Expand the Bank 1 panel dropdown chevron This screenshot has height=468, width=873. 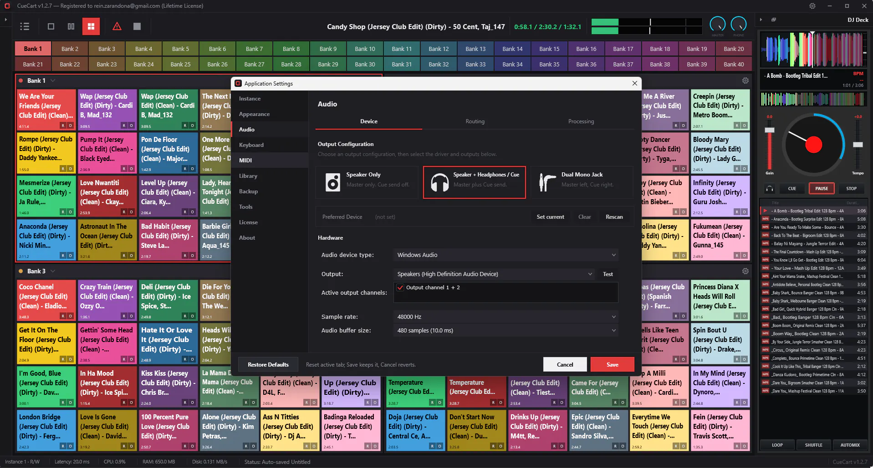(53, 81)
